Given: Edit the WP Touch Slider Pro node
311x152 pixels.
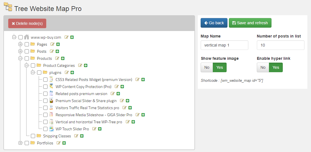Looking at the screenshot, I should 95,129.
